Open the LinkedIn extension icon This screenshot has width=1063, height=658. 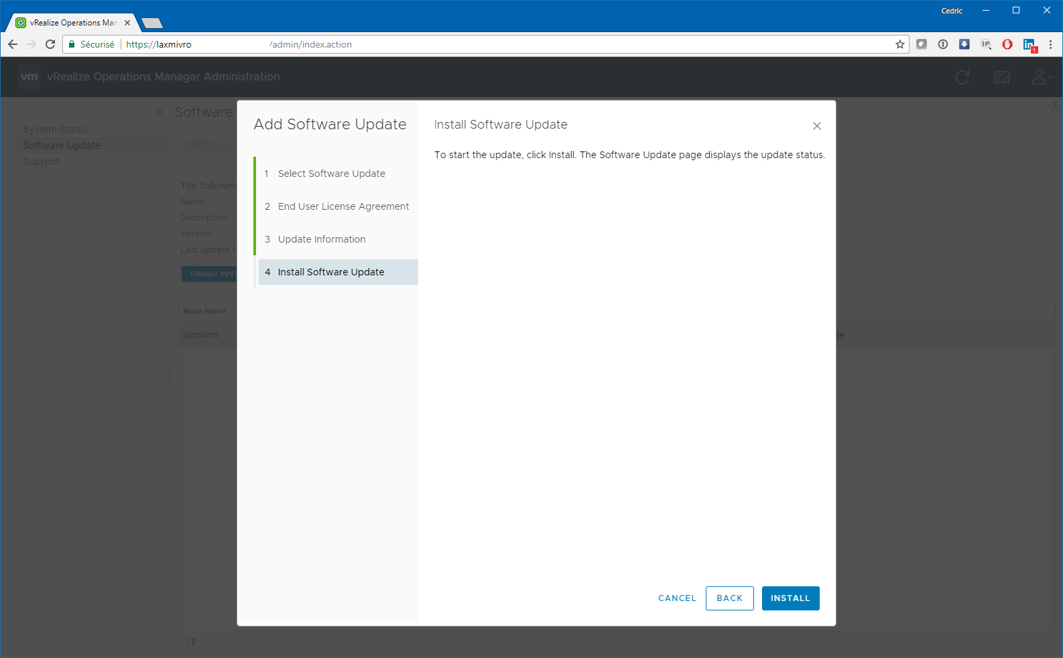(1029, 44)
